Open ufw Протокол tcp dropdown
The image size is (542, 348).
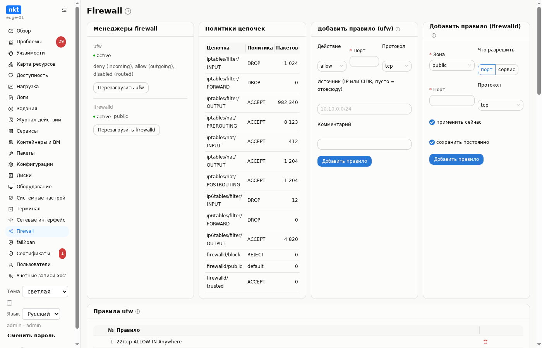(397, 66)
